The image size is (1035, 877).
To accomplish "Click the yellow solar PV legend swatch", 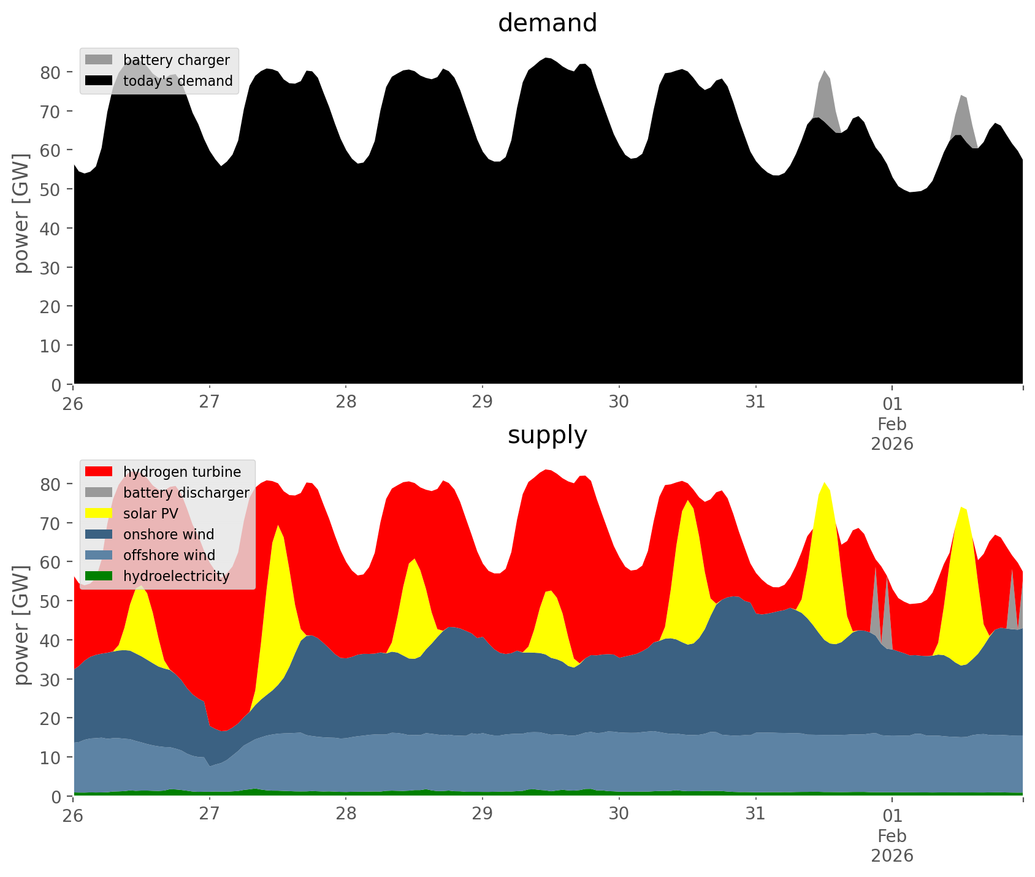I will coord(99,513).
